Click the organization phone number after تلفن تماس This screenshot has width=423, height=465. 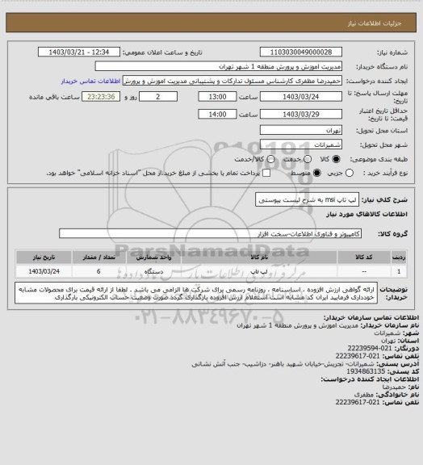(x=358, y=356)
